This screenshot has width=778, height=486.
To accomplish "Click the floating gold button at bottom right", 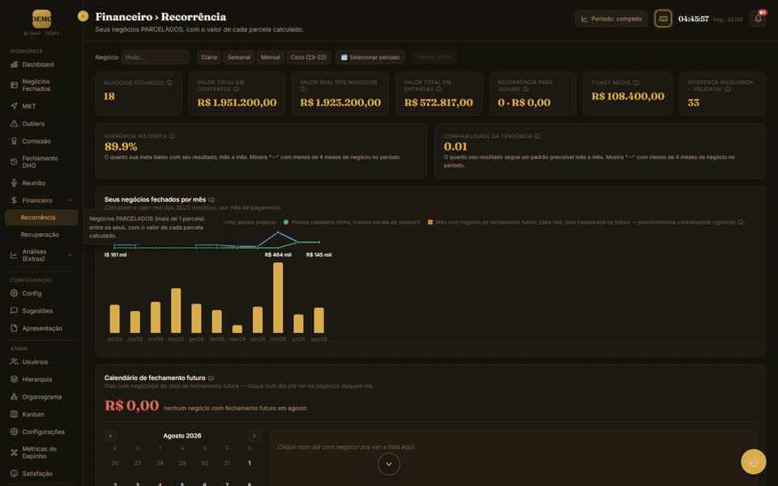I will (x=753, y=462).
